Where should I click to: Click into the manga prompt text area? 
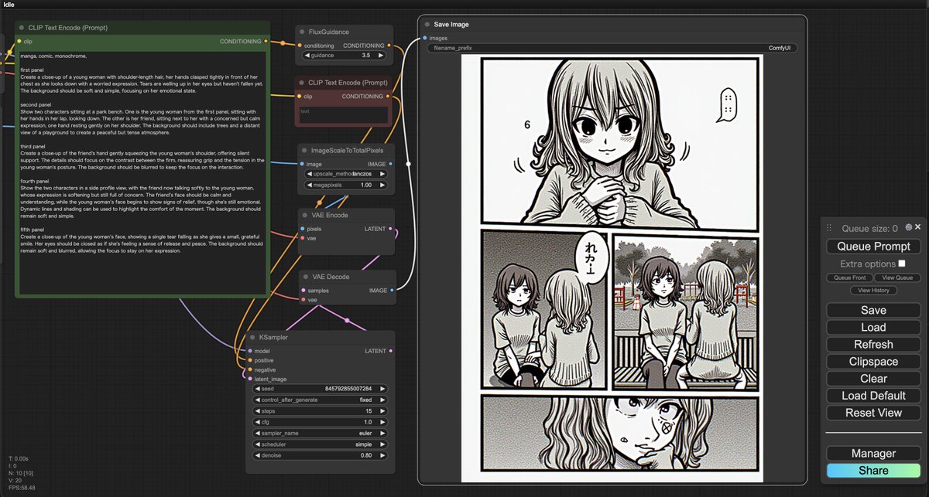pos(142,172)
